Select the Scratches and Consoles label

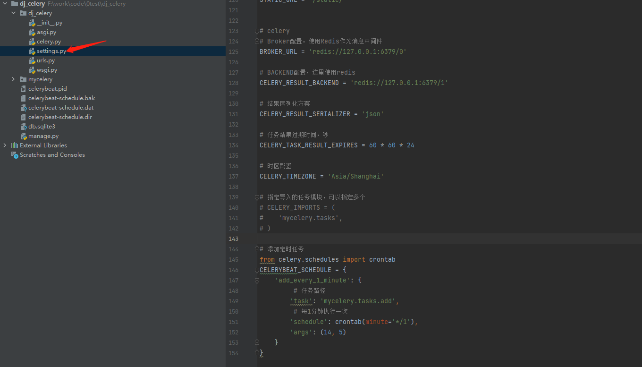click(x=52, y=155)
